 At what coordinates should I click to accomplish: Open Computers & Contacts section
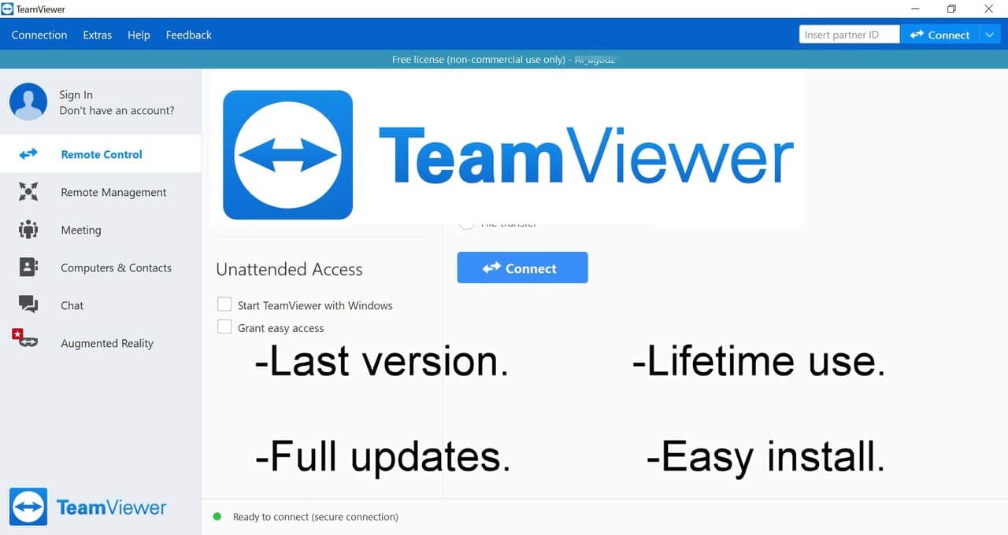101,267
